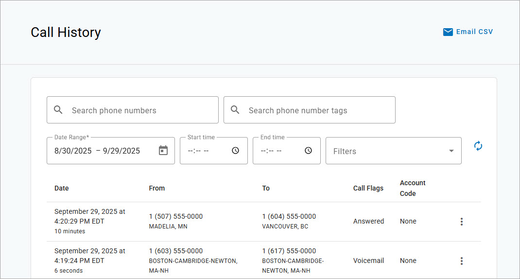Select the call from 1 (507) 555-0000
Viewport: 520px width, 279px height.
[x=176, y=216]
